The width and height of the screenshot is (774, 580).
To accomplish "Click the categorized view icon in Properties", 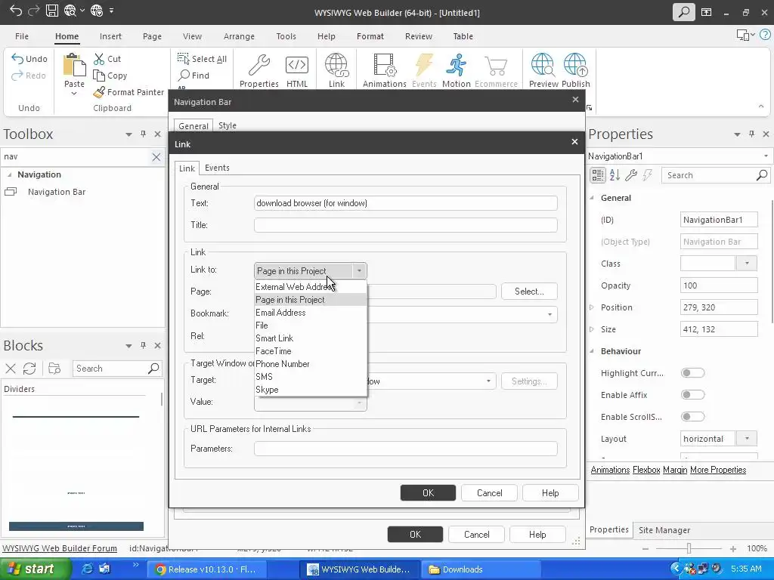I will (x=597, y=174).
